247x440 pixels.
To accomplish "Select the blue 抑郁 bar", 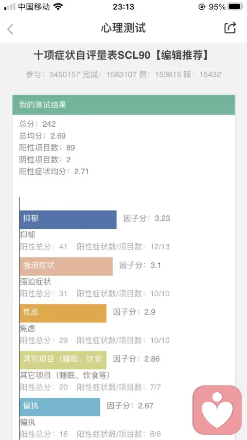I will coord(68,219).
